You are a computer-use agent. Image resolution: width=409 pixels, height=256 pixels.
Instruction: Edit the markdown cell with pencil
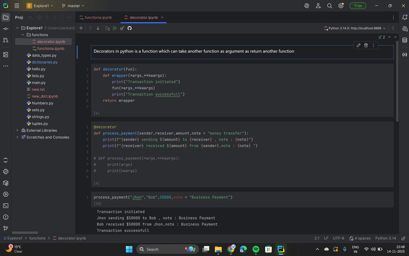(359, 45)
